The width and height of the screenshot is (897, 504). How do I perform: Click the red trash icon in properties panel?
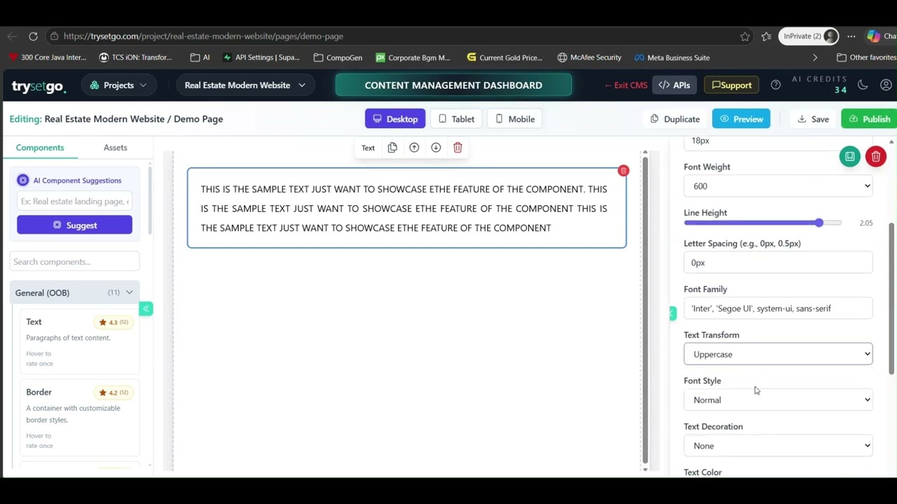pyautogui.click(x=875, y=157)
